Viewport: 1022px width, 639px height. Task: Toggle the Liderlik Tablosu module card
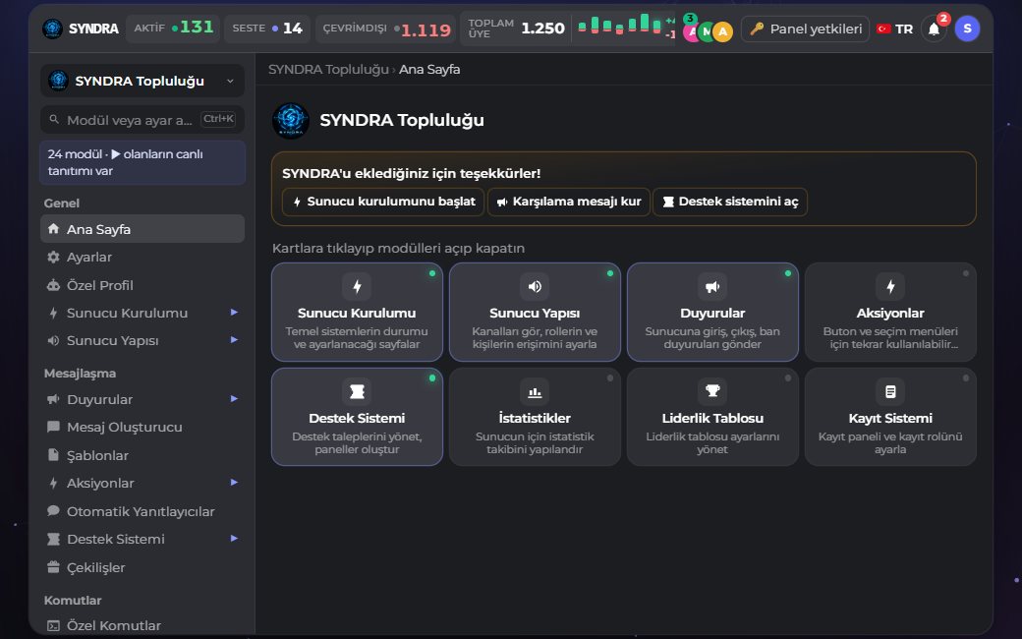pyautogui.click(x=712, y=417)
